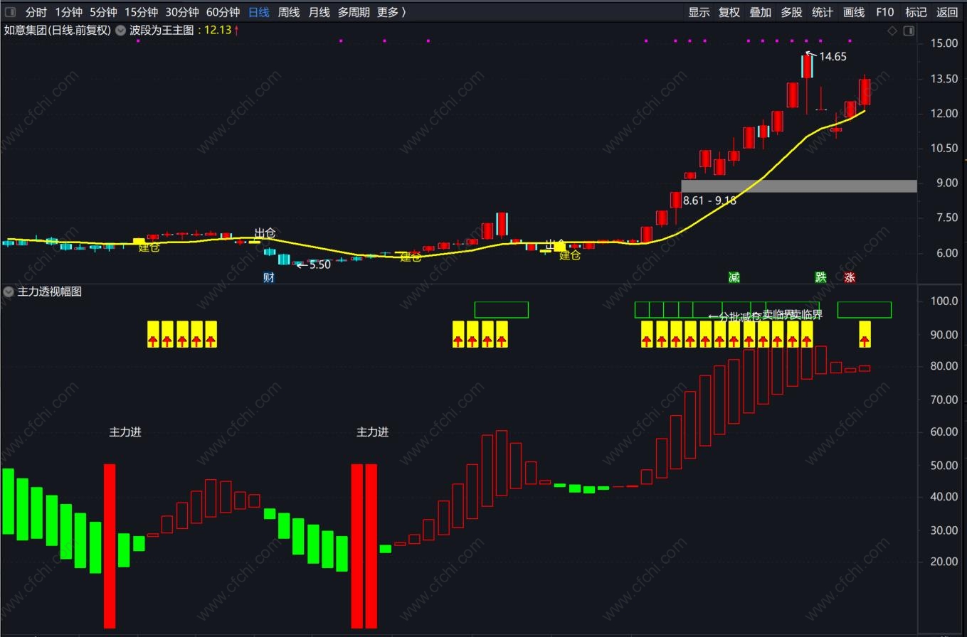
Task: Click the 15.00 price axis label
Action: [944, 43]
